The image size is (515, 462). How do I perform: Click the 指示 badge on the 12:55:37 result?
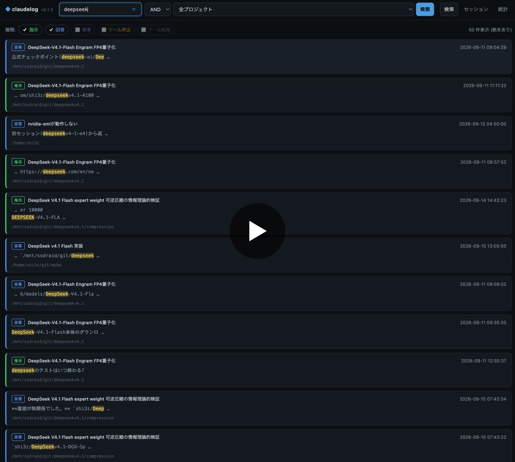[x=18, y=361]
